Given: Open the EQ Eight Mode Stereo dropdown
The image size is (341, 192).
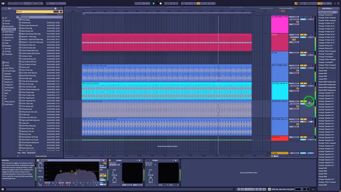Looking at the screenshot, I should click(103, 167).
